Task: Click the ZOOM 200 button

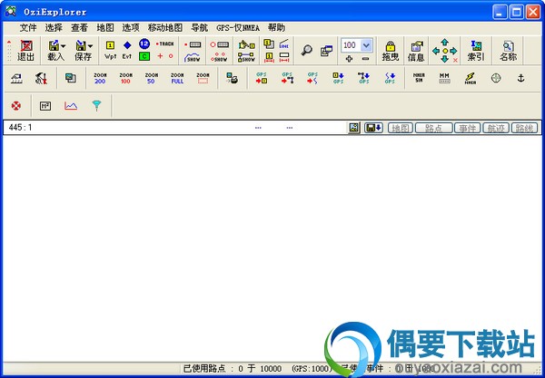Action: tap(100, 78)
